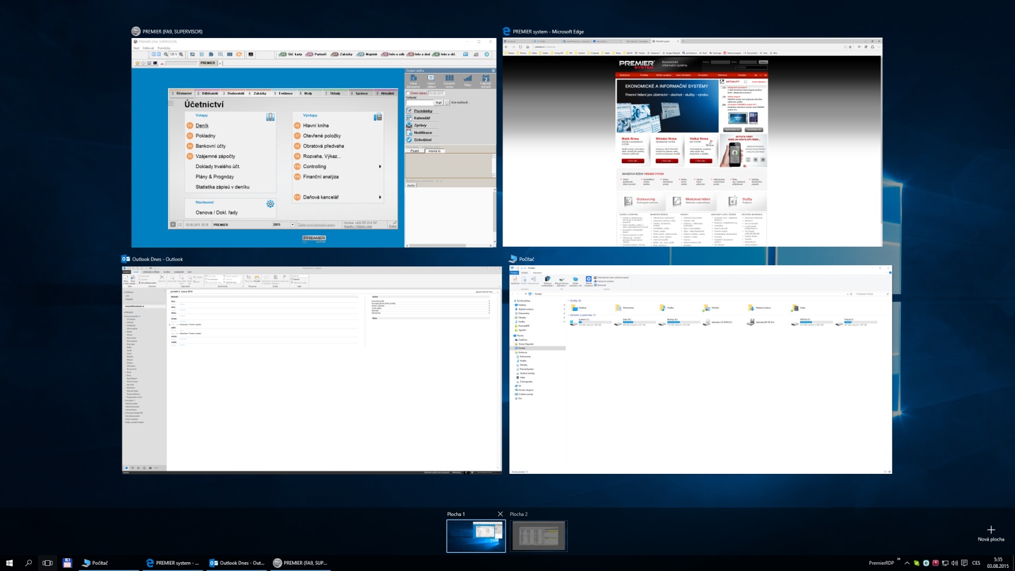
Task: Open the Plány icon in PREMIER side panel
Action: pos(468,80)
